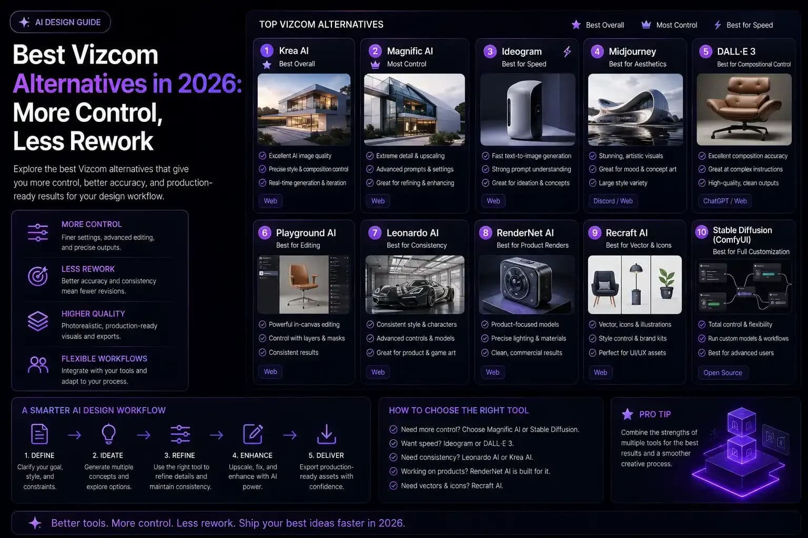Click the Ideogram white speaker thumbnail

coord(528,109)
